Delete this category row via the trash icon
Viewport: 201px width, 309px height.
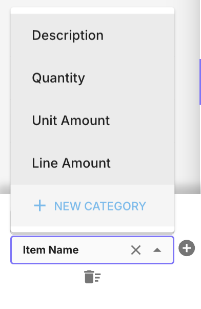coord(92,277)
